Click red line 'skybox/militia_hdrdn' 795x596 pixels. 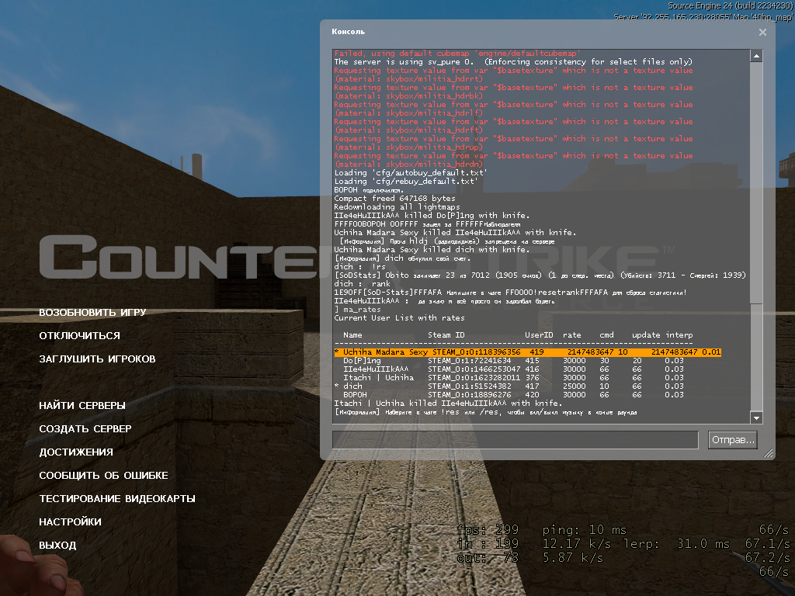[x=408, y=165]
